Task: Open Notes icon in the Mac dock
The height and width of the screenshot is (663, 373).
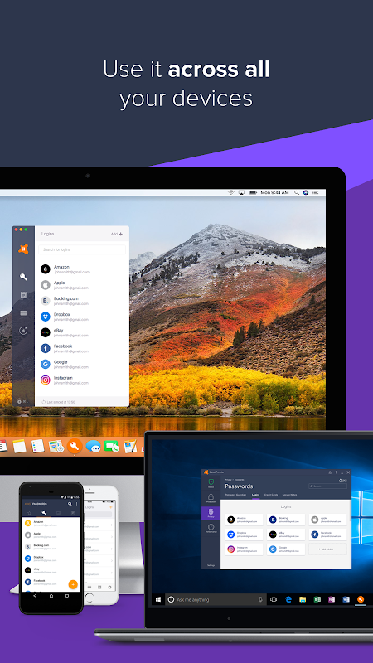Action: click(x=19, y=446)
